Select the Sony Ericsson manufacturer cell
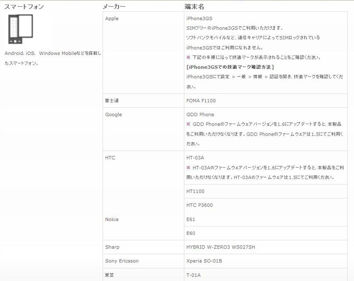This screenshot has height=281, width=354. click(x=143, y=261)
